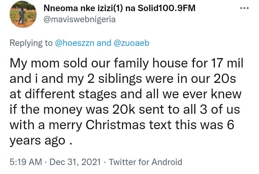Click the 'Replying to' label
Viewport: 259px width, 174px height.
31,43
